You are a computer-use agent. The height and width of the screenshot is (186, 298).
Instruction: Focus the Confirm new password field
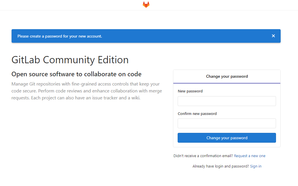tap(227, 123)
